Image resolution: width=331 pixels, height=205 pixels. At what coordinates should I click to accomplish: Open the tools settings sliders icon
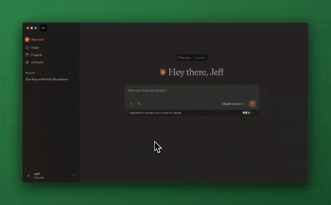139,104
